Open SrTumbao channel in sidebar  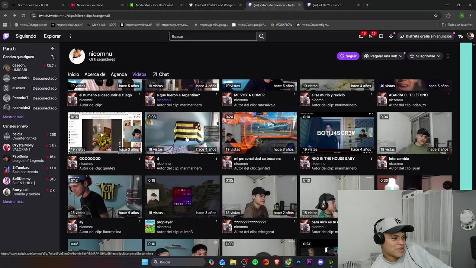30,170
